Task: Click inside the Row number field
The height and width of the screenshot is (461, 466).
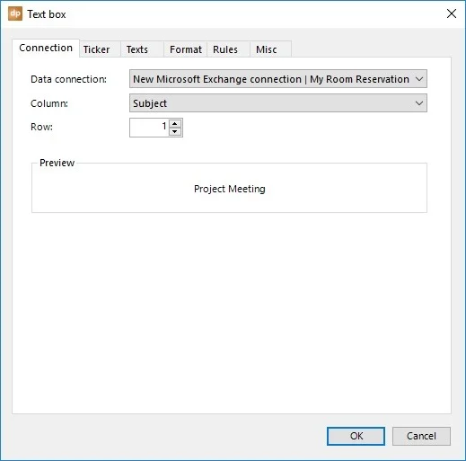Action: (149, 128)
